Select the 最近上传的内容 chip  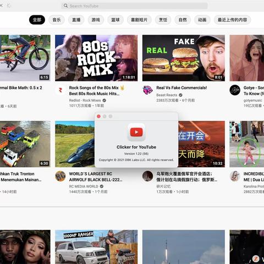[x=232, y=20]
